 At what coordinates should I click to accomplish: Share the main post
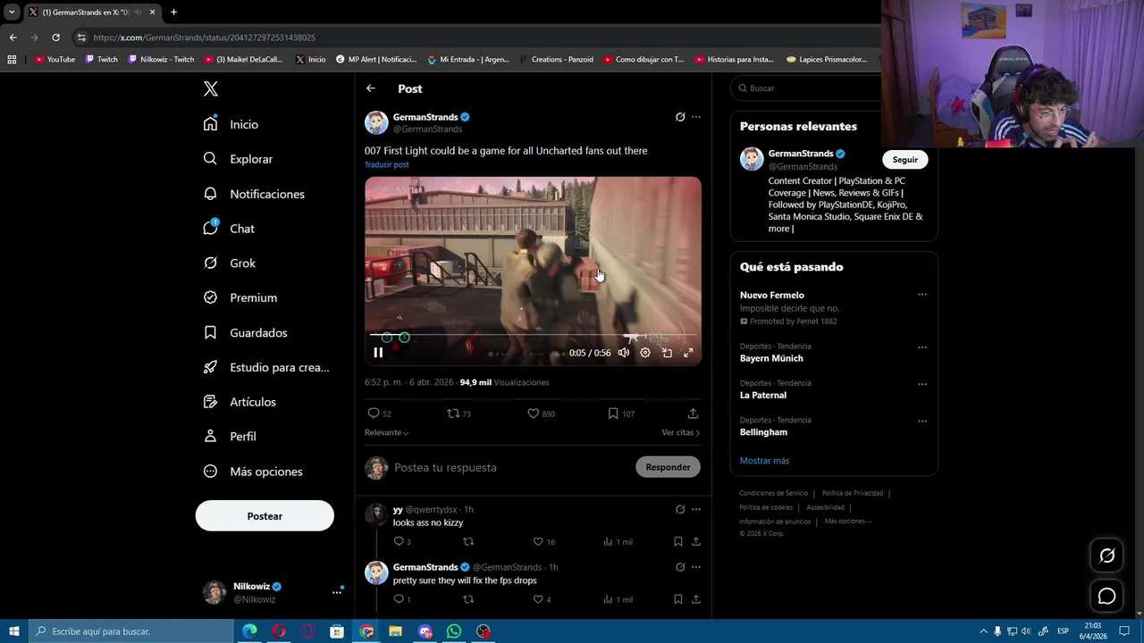click(693, 413)
